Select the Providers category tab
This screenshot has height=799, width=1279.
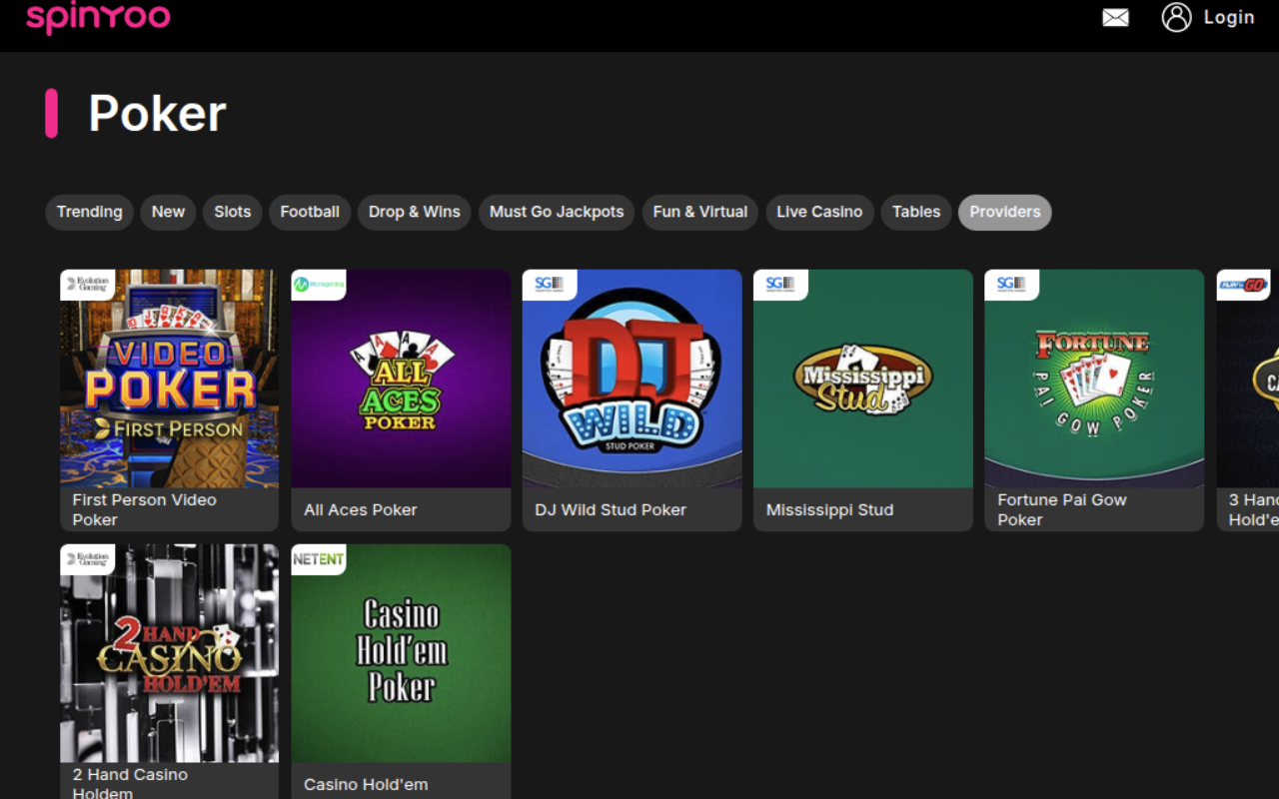click(1005, 212)
